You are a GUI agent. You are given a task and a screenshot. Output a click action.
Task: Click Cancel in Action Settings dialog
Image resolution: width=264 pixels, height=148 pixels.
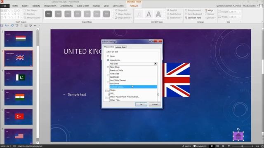coord(155,104)
